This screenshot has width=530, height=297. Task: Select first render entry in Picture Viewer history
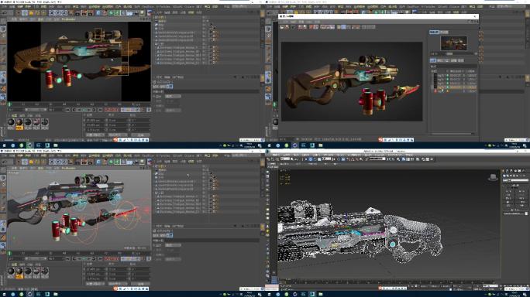(x=455, y=76)
